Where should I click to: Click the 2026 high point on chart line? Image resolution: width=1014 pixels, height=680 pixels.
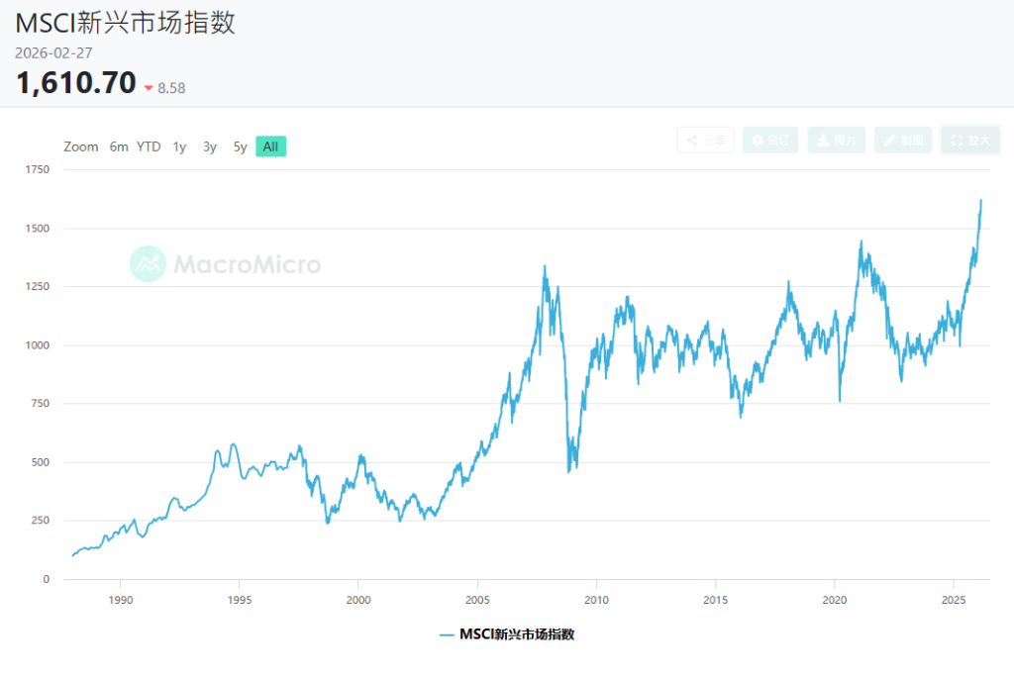[980, 201]
